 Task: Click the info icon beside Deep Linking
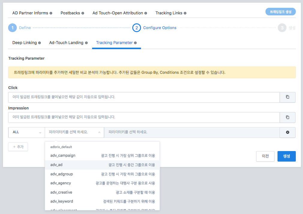point(40,43)
